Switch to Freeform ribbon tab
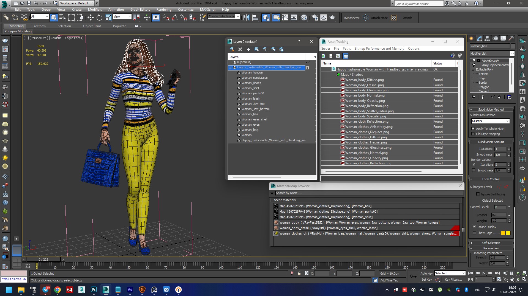The image size is (528, 296). click(x=39, y=26)
